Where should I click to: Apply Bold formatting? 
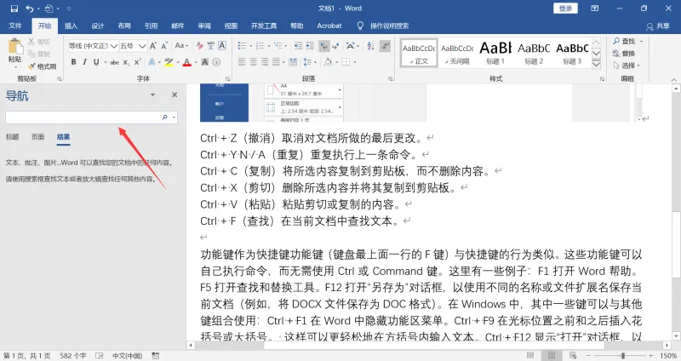pyautogui.click(x=73, y=62)
